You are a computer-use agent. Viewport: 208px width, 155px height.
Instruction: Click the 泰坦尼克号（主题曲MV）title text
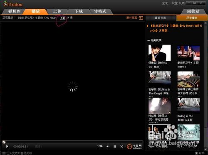(188, 65)
